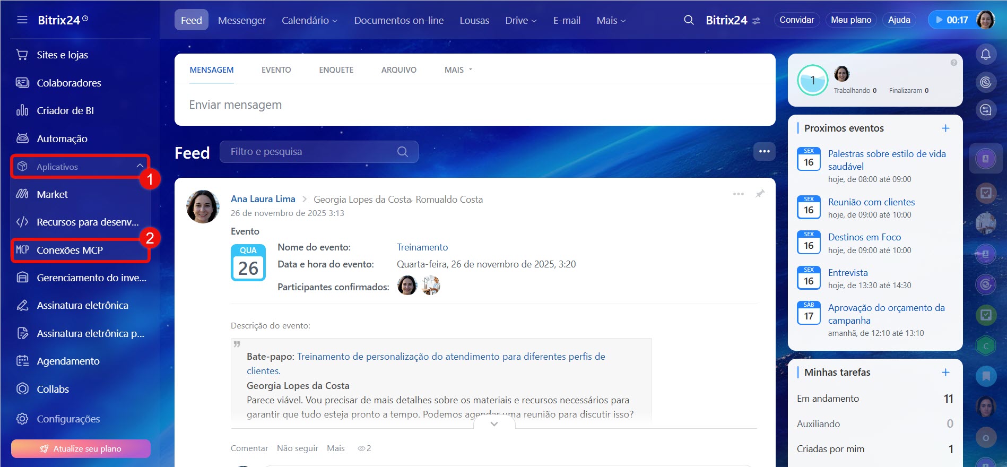Switch to the Enquete tab
Screen dimensions: 1007x467
336,70
